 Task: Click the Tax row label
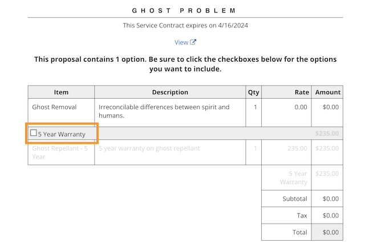(x=302, y=216)
